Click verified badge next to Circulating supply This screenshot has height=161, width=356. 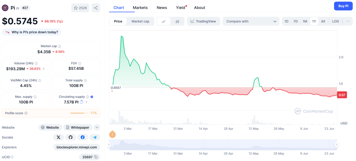[92, 97]
